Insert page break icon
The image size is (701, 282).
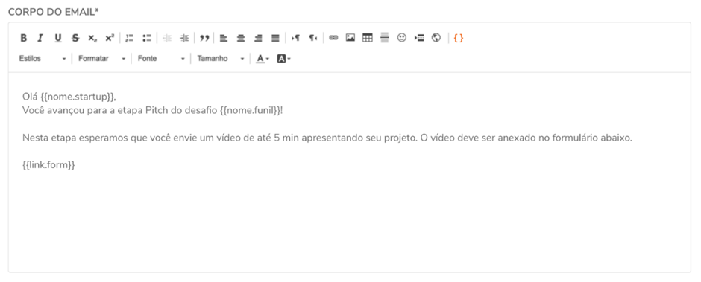(x=419, y=39)
